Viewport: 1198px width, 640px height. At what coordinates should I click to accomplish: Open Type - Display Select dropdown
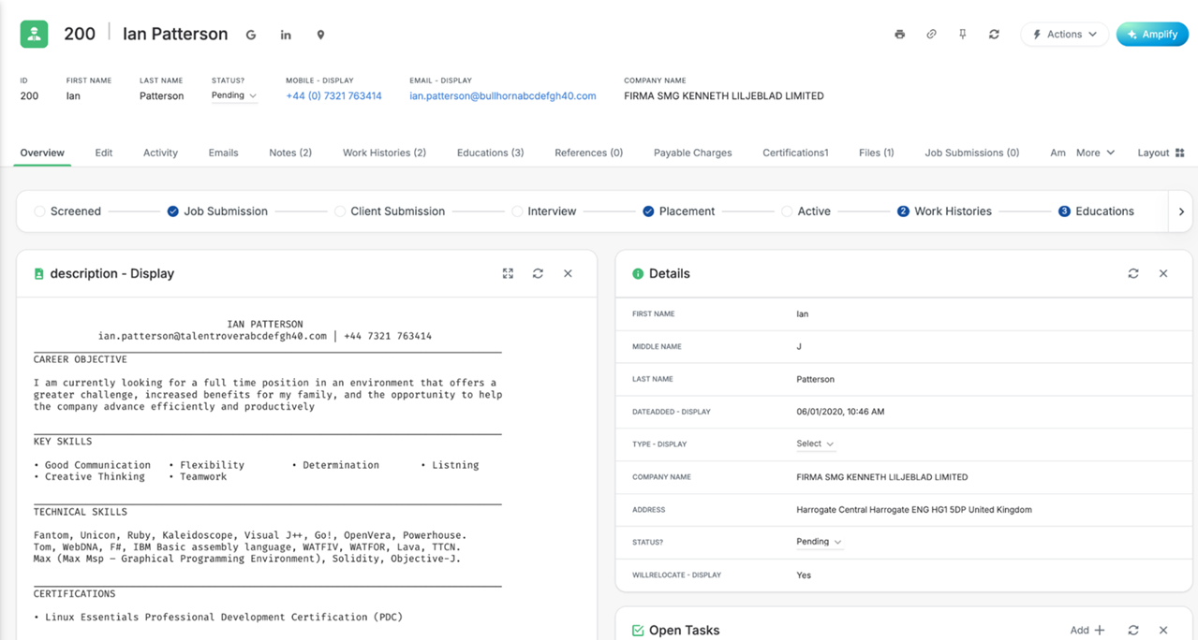pos(815,444)
